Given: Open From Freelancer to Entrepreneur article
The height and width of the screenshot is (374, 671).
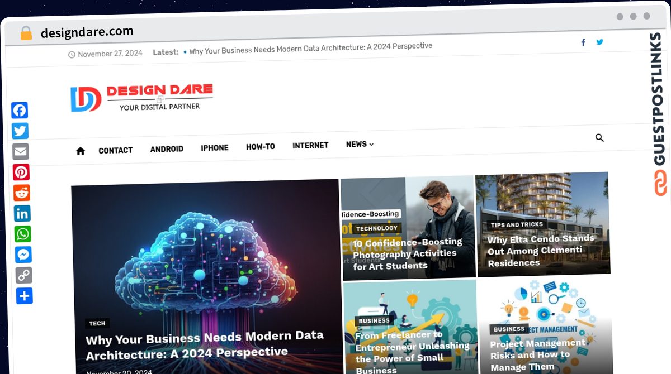Looking at the screenshot, I should click(412, 352).
